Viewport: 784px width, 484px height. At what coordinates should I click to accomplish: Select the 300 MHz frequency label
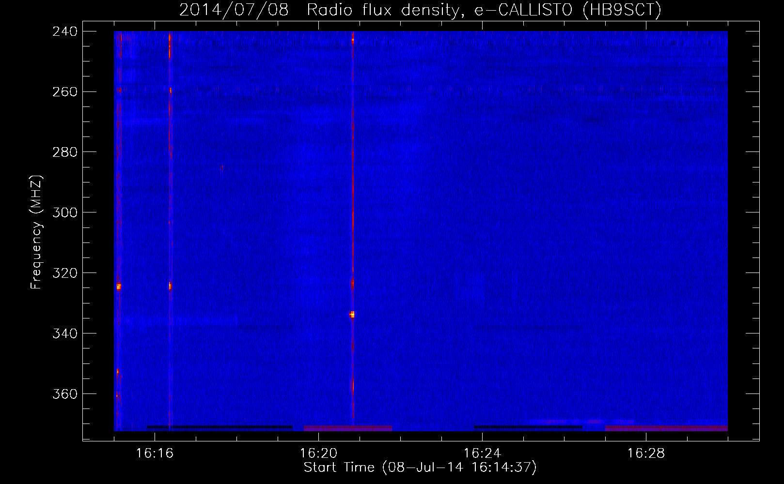[x=65, y=213]
